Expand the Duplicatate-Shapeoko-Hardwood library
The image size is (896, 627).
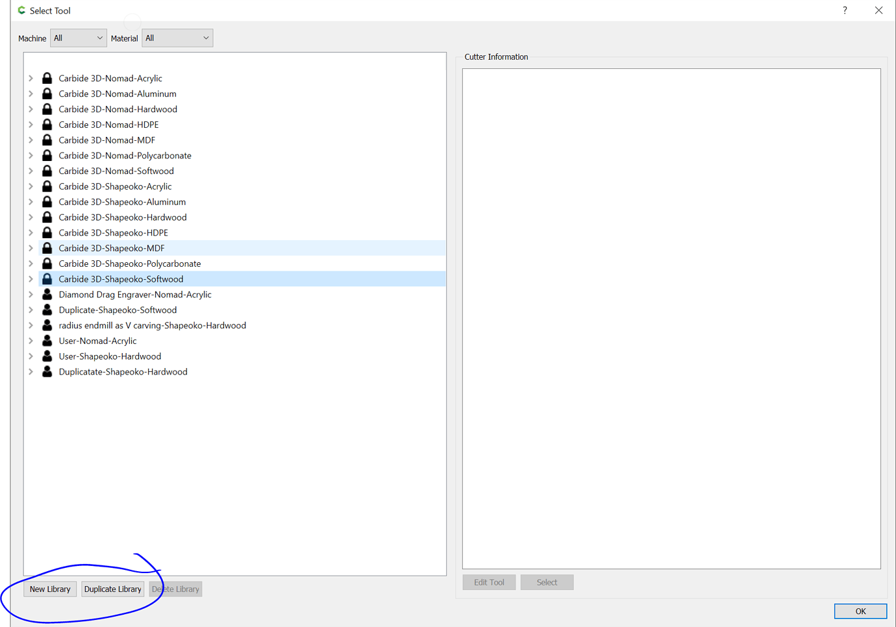(x=31, y=371)
